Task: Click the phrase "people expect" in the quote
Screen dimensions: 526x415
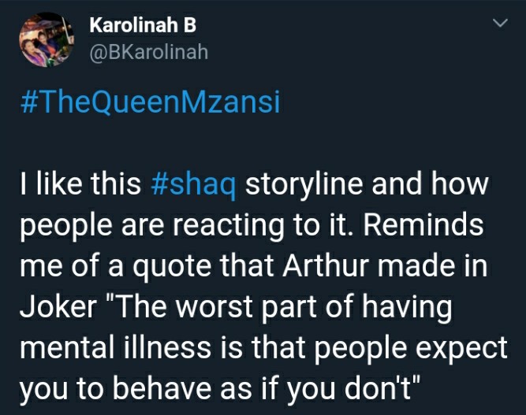Action: [x=411, y=348]
